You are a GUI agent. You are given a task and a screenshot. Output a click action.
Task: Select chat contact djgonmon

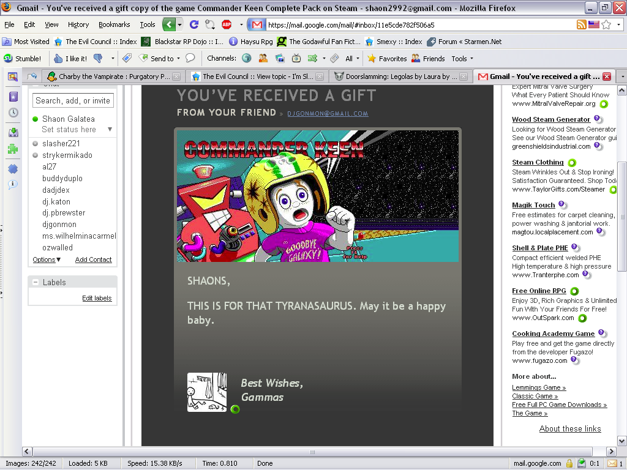[x=59, y=224]
